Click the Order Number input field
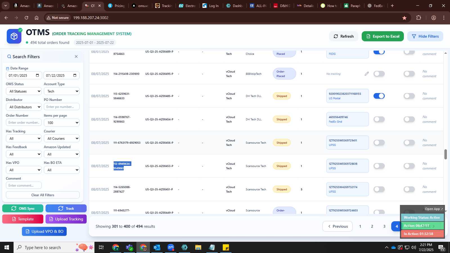The image size is (450, 253). click(x=24, y=123)
